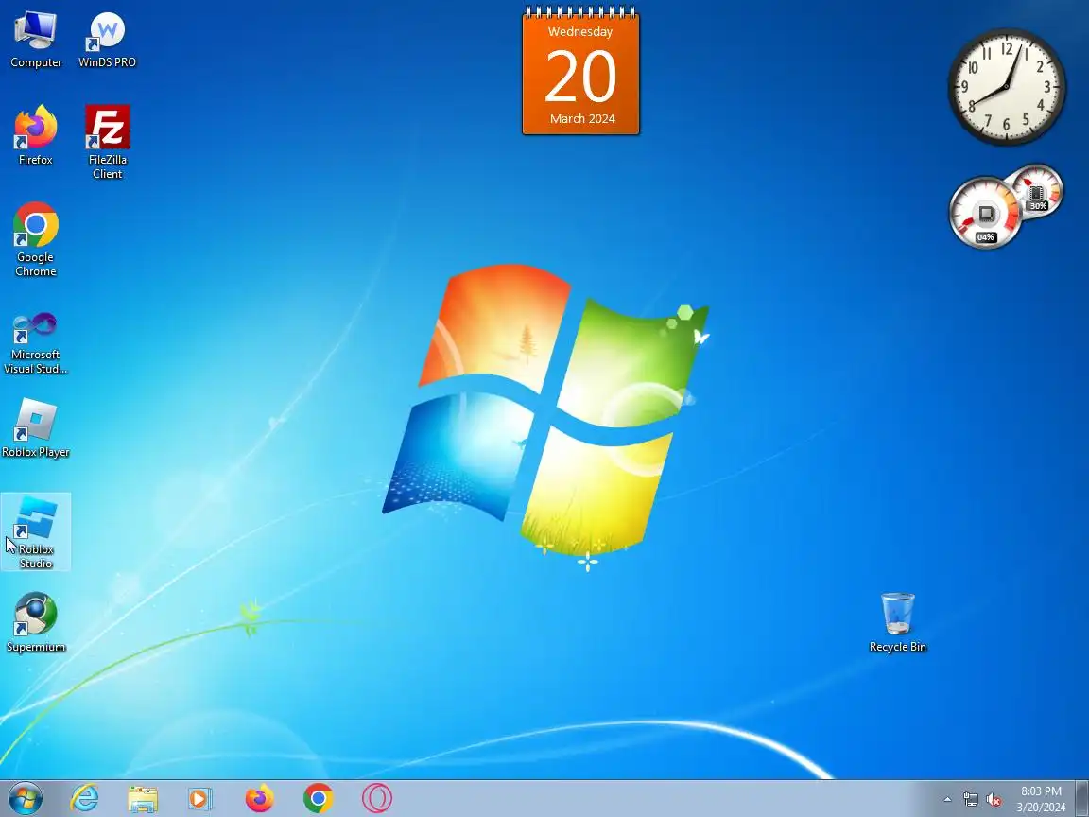This screenshot has height=817, width=1089.
Task: Click the analog clock gadget
Action: pos(1007,86)
